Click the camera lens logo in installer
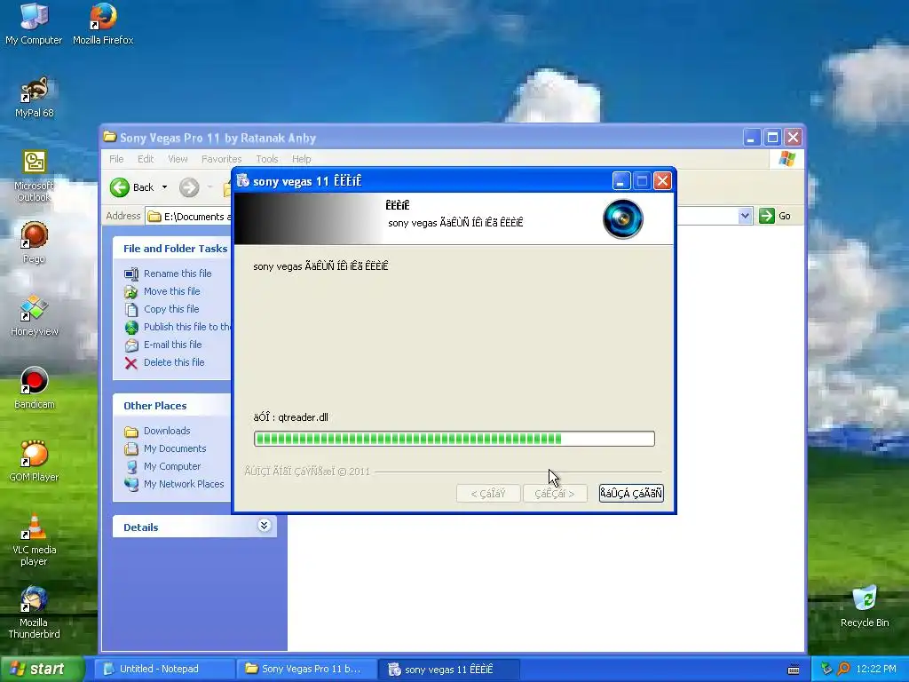Image resolution: width=909 pixels, height=682 pixels. pos(622,218)
